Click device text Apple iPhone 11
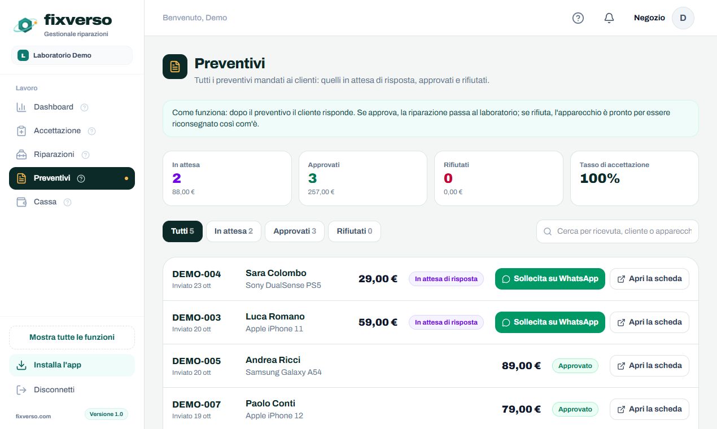717x429 pixels. pyautogui.click(x=274, y=329)
